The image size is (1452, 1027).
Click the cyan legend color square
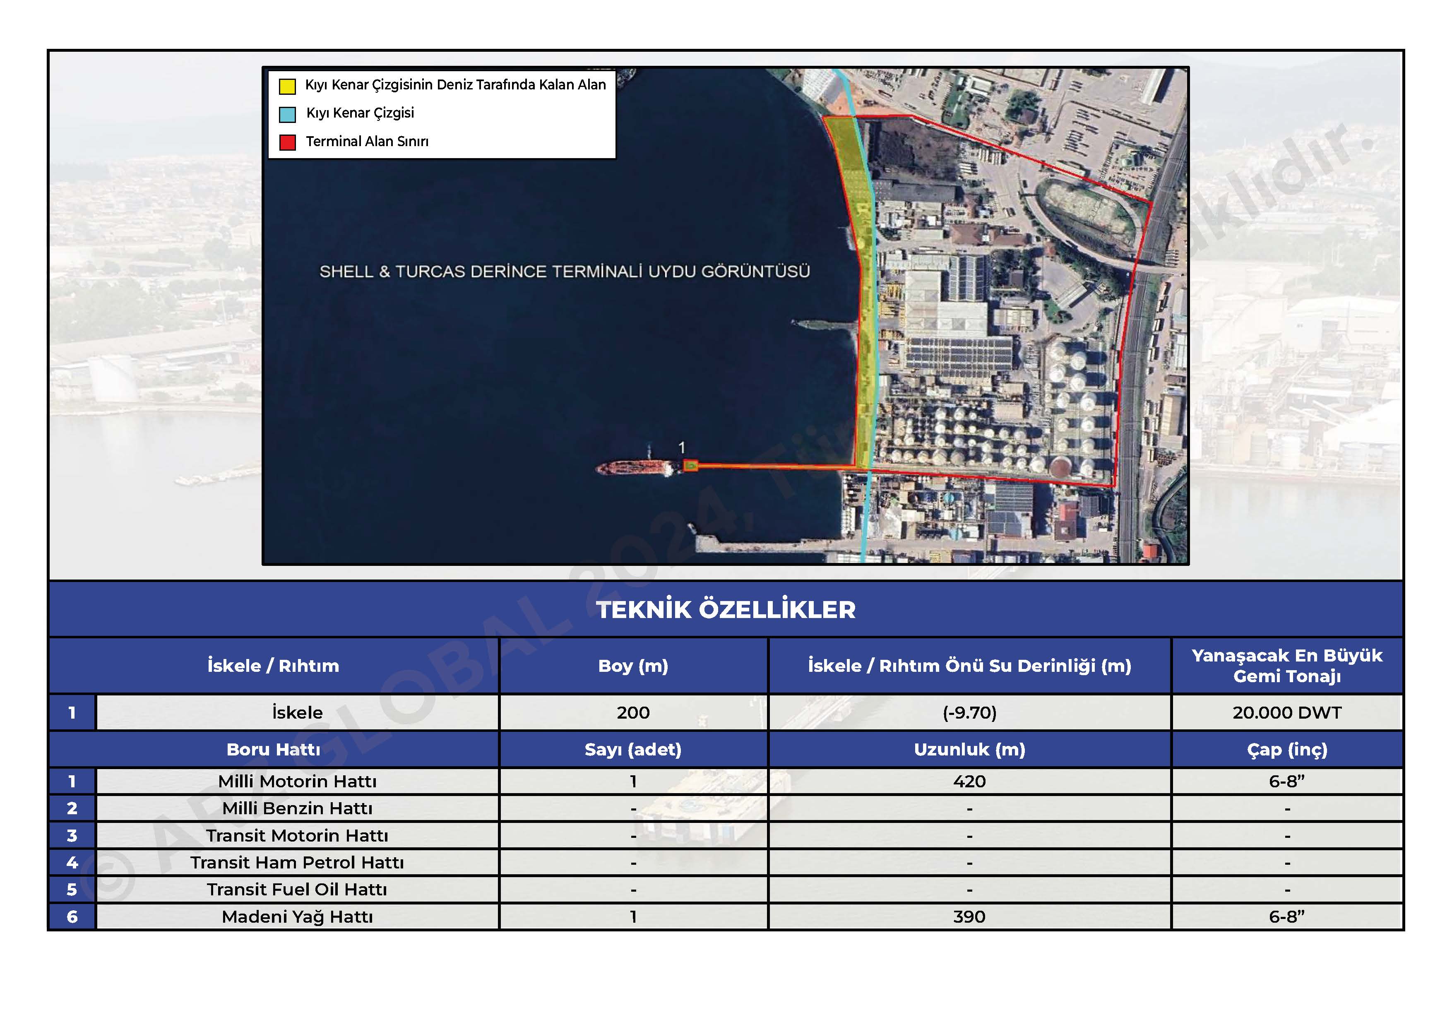pyautogui.click(x=287, y=115)
